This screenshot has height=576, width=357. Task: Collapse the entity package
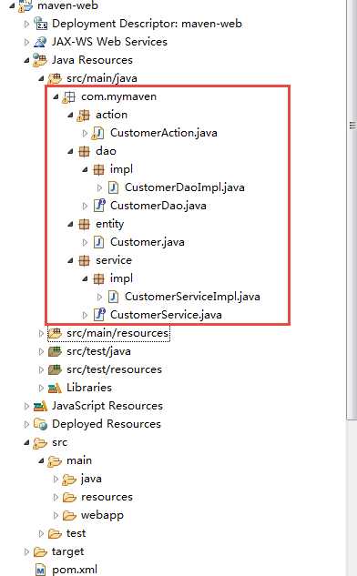click(70, 224)
